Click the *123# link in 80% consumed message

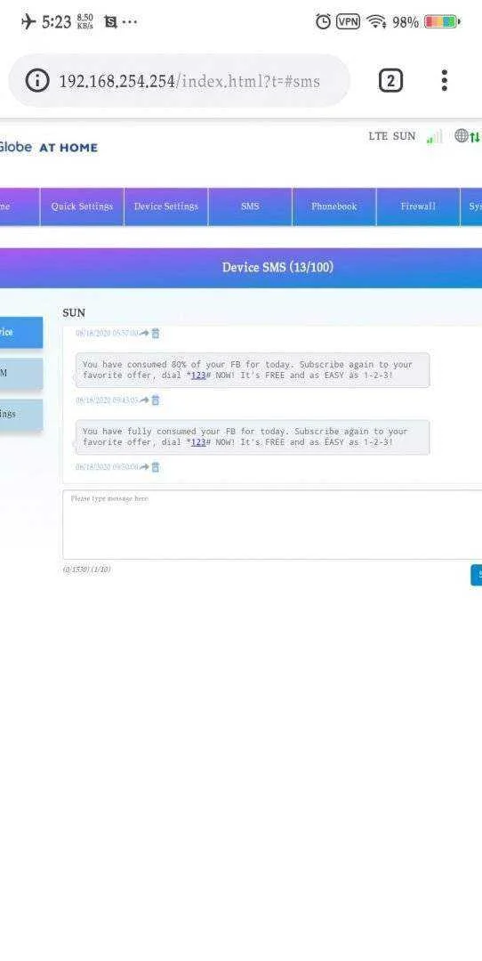click(199, 376)
